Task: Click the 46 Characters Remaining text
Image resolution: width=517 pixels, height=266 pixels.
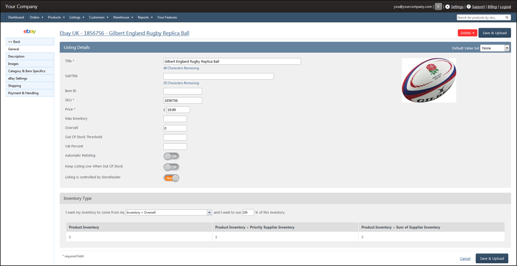Action: 181,68
